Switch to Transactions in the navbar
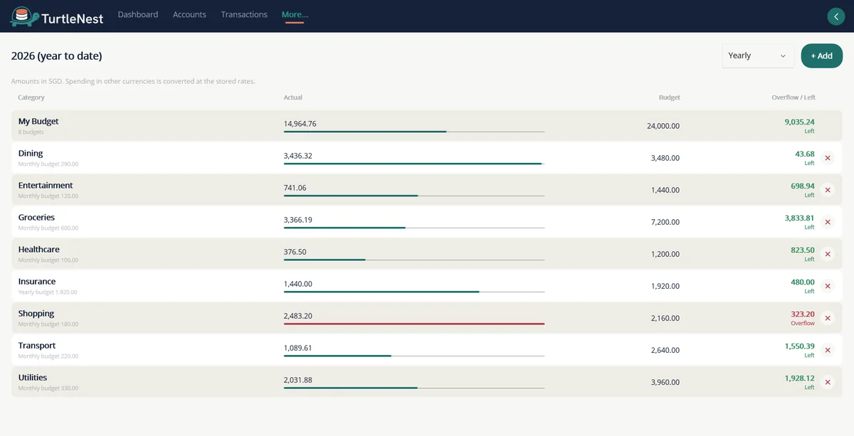The height and width of the screenshot is (436, 854). [244, 14]
